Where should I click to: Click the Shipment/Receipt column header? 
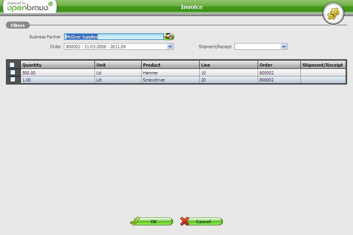click(323, 65)
